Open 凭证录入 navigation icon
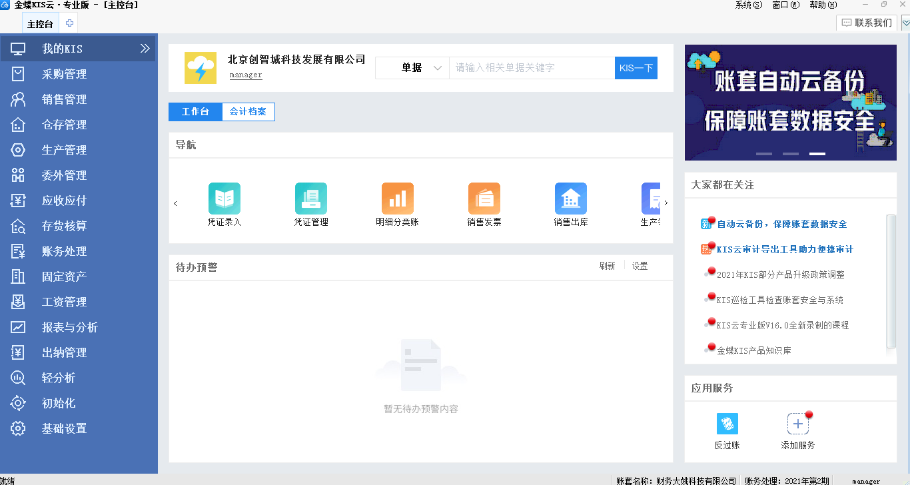Image resolution: width=910 pixels, height=485 pixels. click(225, 199)
